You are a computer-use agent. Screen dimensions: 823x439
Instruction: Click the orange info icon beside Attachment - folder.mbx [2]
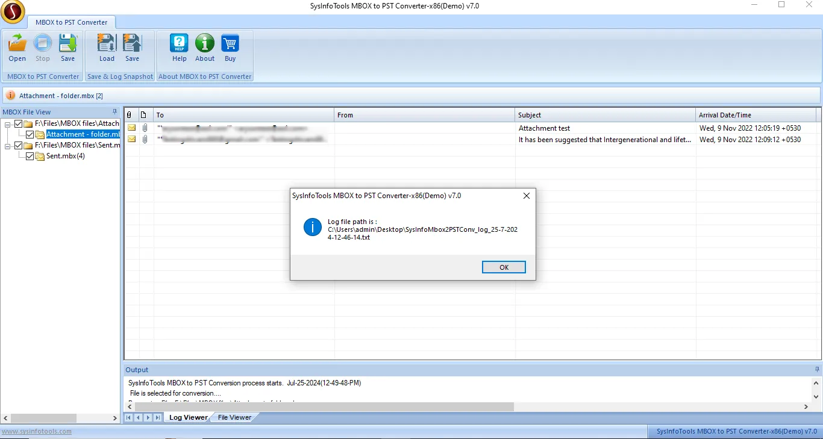coord(11,96)
